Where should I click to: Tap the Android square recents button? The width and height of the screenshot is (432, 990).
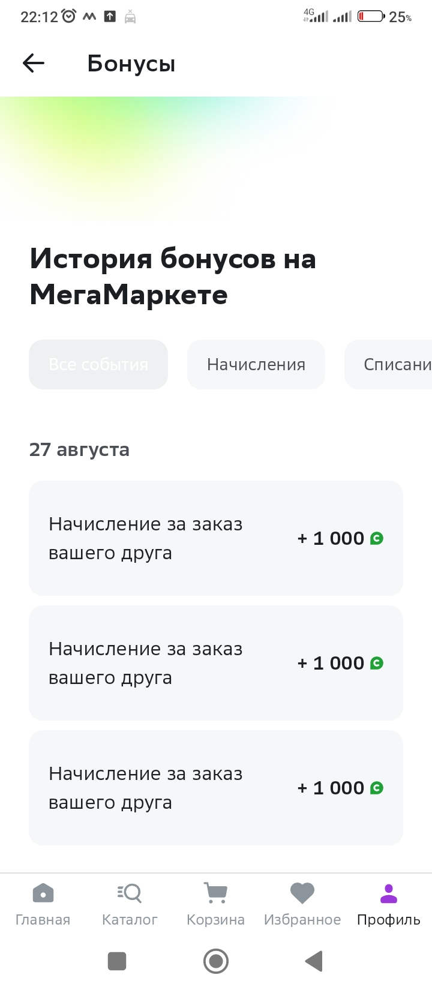[x=117, y=961]
